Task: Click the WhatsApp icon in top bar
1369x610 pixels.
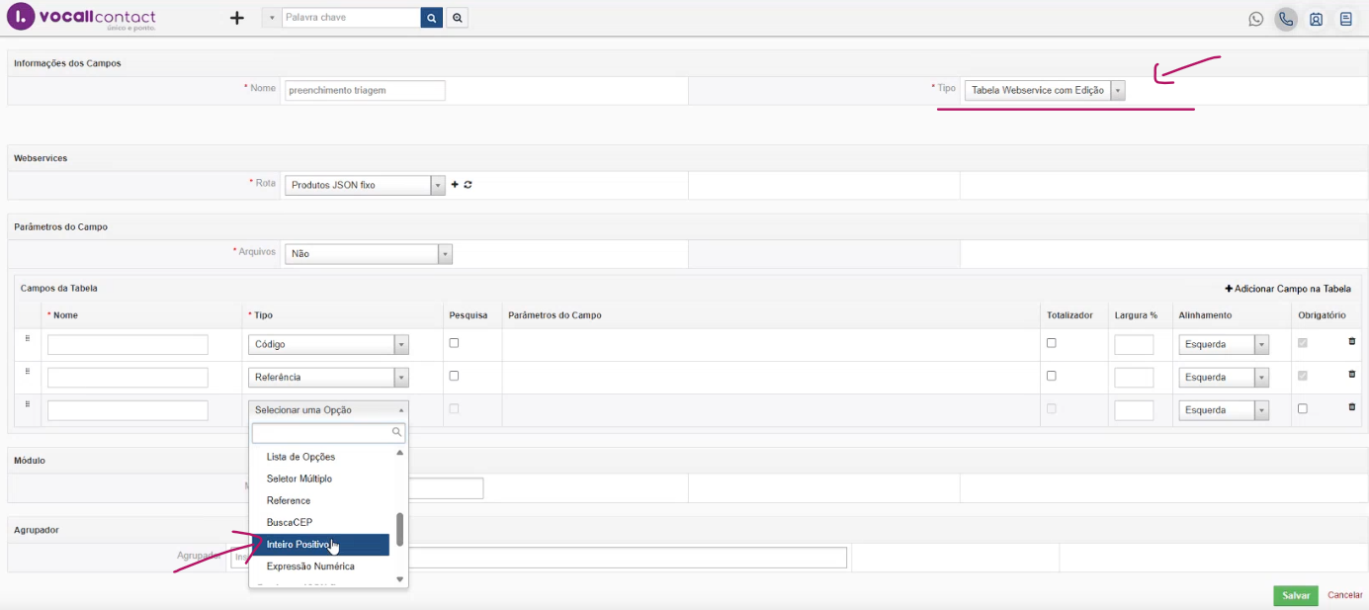Action: click(x=1255, y=19)
